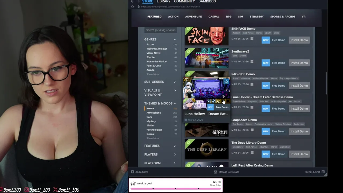Filter by Interactive Fiction genre
343x193 pixels.
[x=156, y=62]
